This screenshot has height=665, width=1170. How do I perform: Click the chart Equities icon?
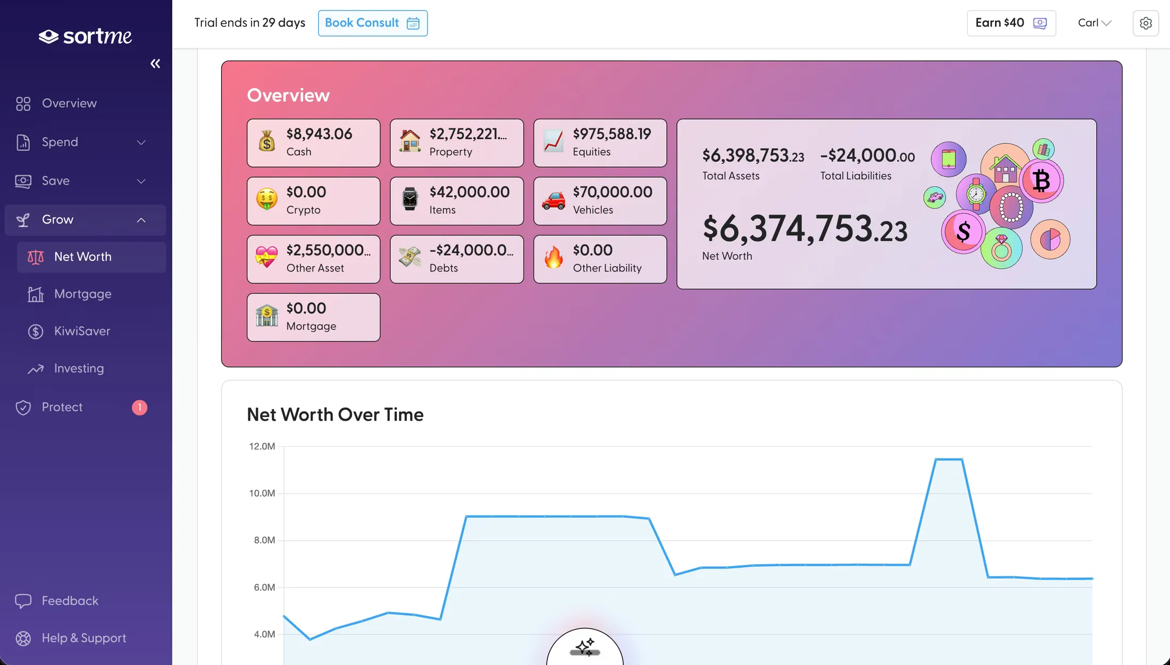[554, 142]
